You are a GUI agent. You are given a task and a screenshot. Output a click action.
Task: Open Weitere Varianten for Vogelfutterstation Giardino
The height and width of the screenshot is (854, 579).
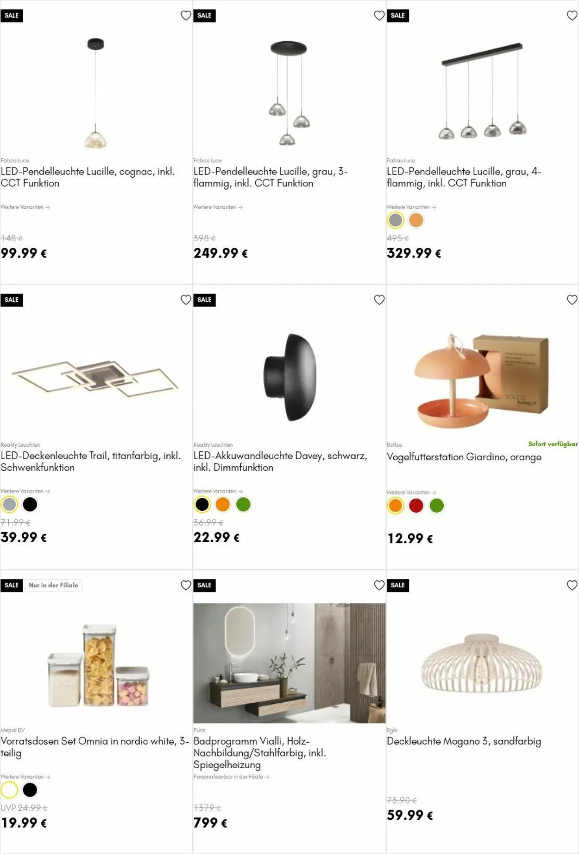point(411,493)
